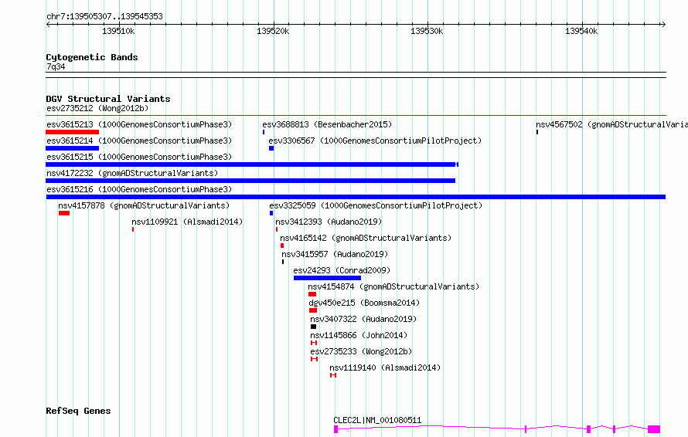Click the chr7:139505307..139545353 coordinate text

104,16
